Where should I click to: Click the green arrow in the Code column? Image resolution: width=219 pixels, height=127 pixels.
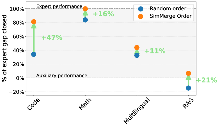[x=34, y=38]
